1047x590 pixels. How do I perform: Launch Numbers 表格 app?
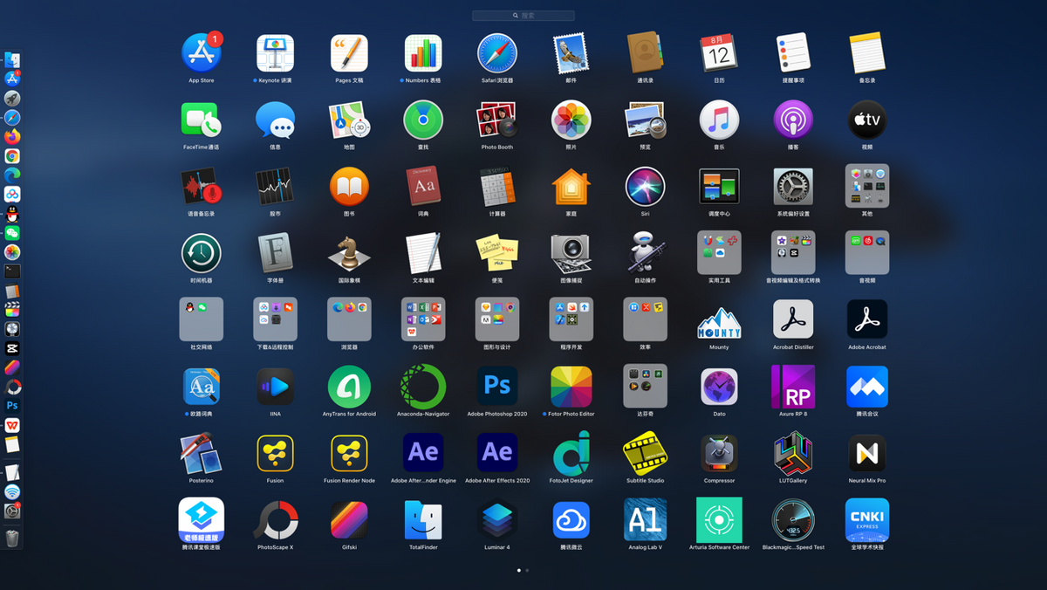423,52
